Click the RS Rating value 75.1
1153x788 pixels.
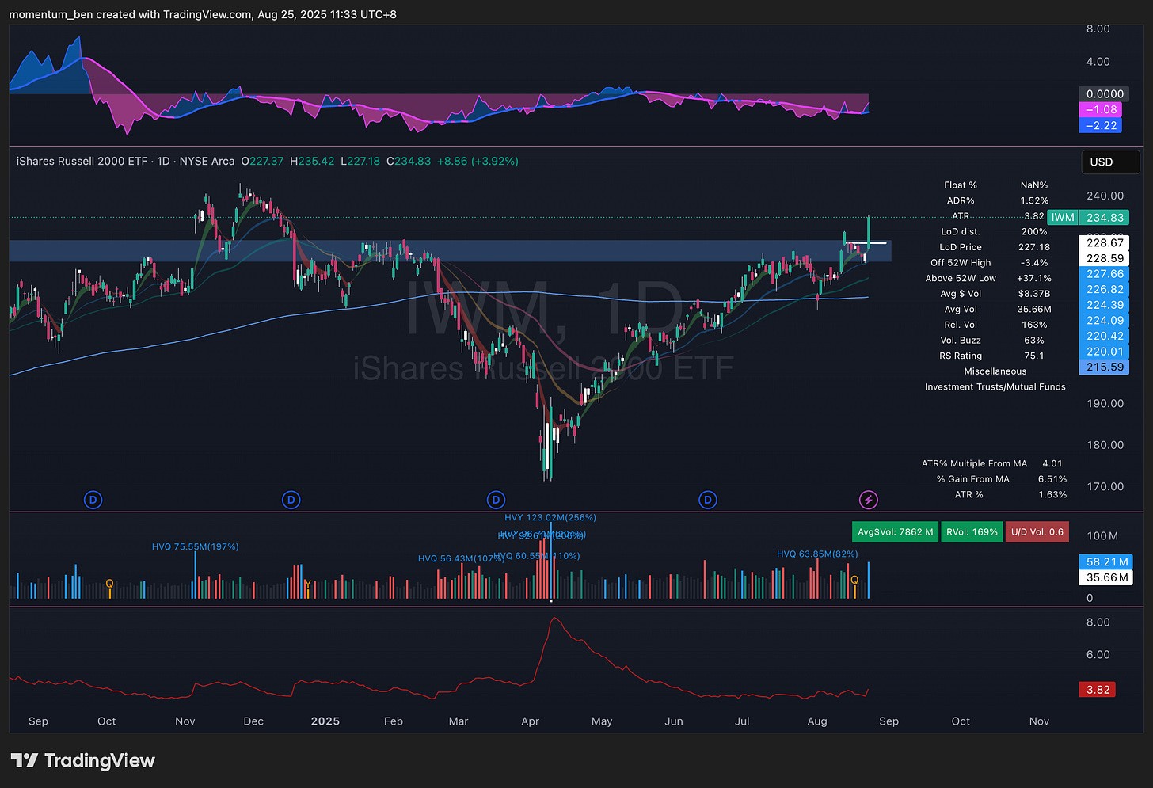click(x=1033, y=356)
